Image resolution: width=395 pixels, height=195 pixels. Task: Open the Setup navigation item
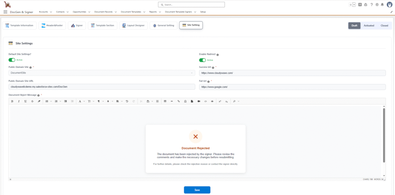[x=203, y=12]
